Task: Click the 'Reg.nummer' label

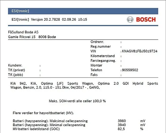Action: [x=100, y=47]
